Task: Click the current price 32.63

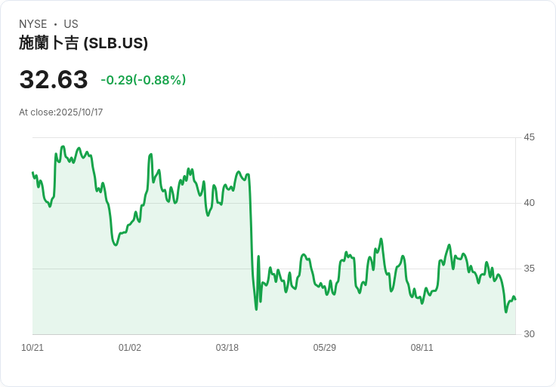Action: [54, 80]
